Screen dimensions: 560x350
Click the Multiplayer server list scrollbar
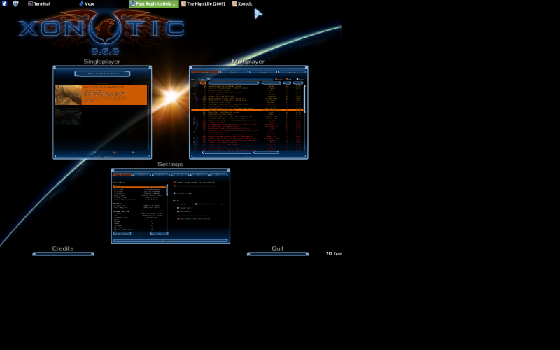(x=304, y=117)
